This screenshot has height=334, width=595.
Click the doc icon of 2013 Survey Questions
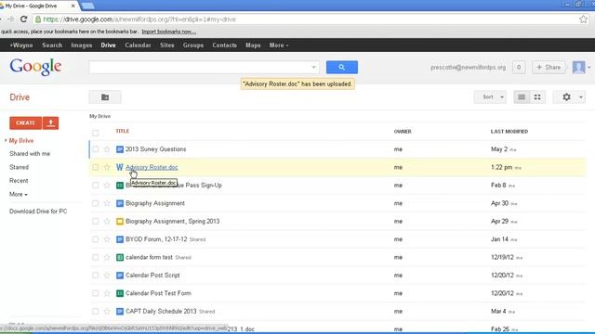(120, 149)
